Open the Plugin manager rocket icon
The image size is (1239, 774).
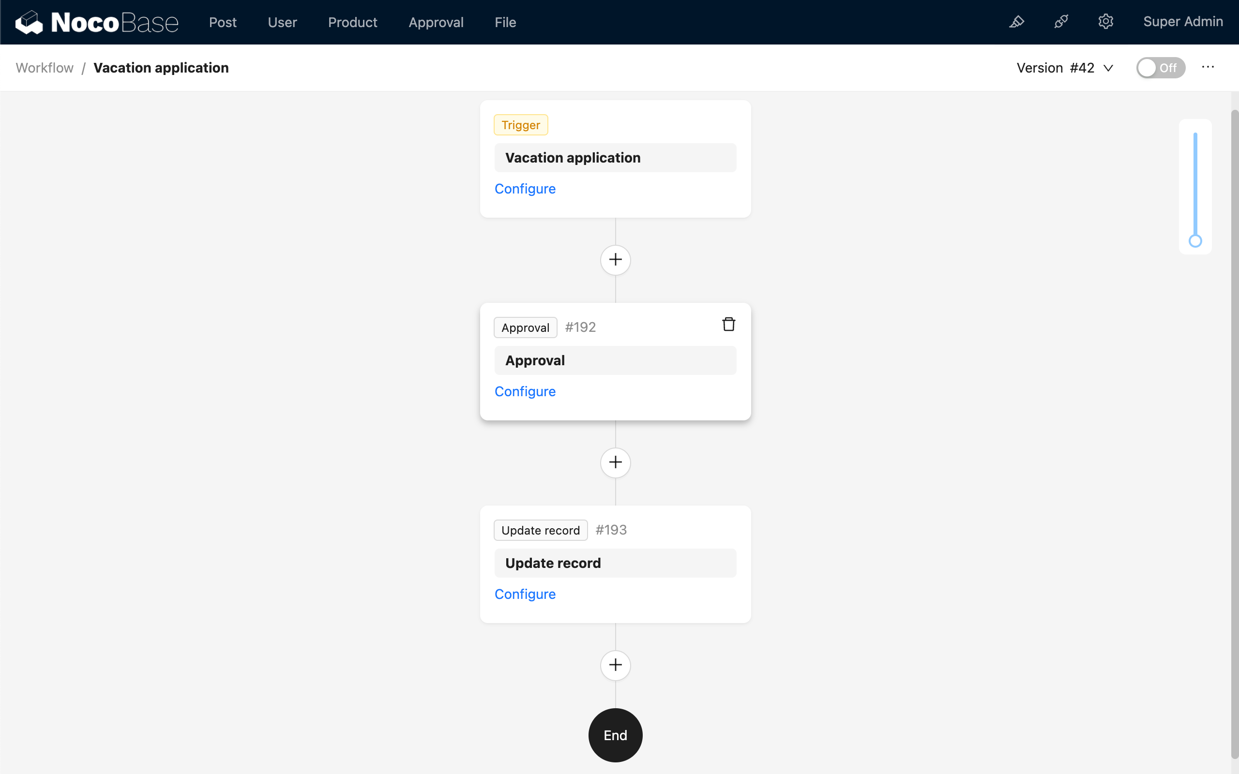point(1061,22)
